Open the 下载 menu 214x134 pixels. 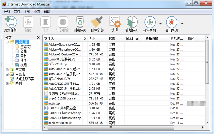tap(27, 12)
